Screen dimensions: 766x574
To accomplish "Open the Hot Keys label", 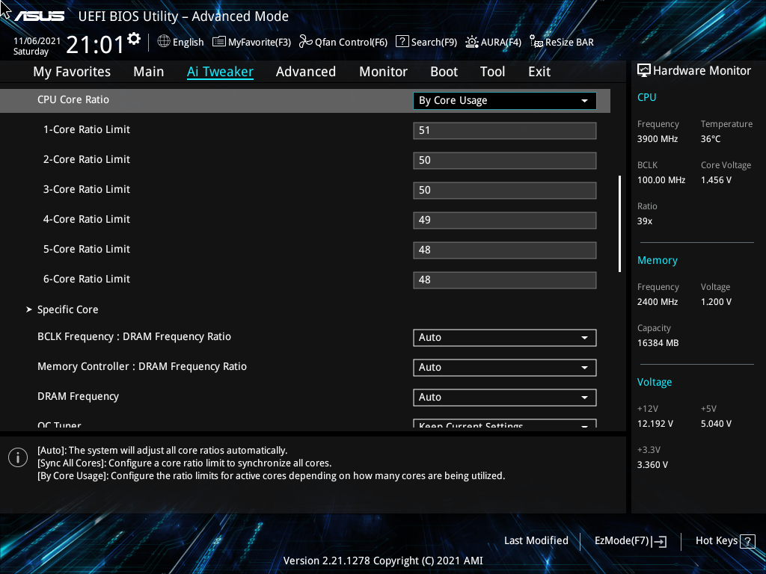I will pyautogui.click(x=717, y=541).
